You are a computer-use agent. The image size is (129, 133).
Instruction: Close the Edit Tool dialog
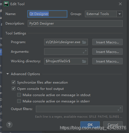[x=120, y=4]
